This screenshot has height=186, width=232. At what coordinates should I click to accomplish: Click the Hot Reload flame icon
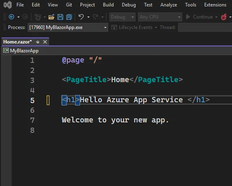point(224,17)
